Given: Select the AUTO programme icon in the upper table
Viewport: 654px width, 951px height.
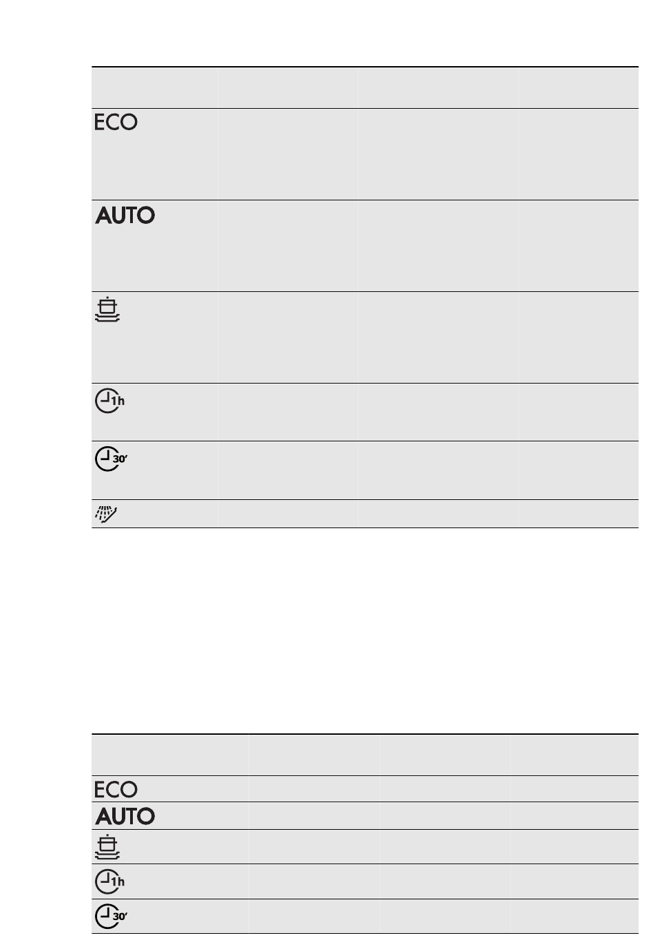Looking at the screenshot, I should pyautogui.click(x=125, y=216).
